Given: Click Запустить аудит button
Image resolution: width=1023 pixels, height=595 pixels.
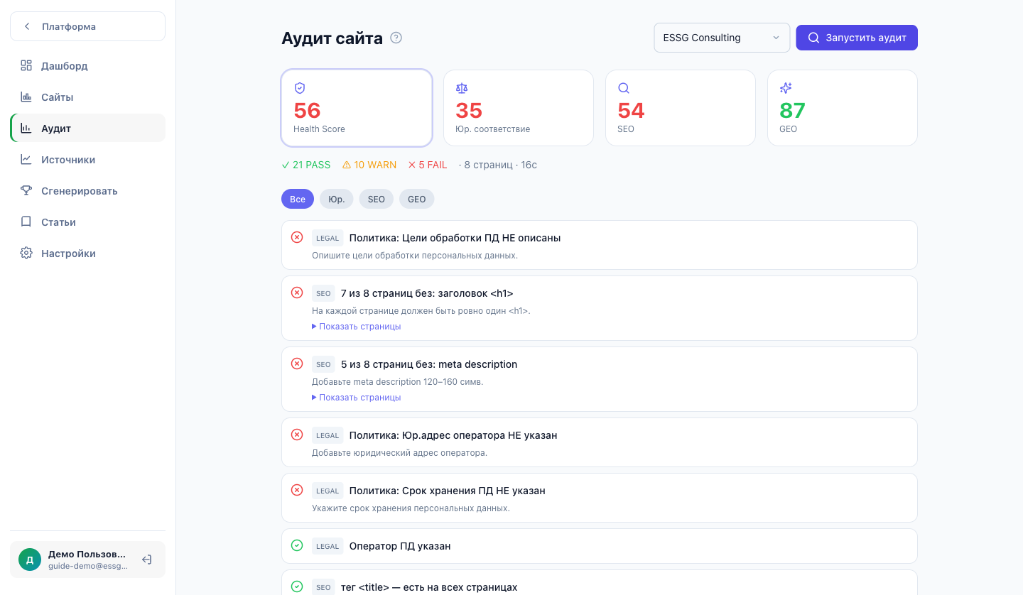Looking at the screenshot, I should tap(857, 38).
